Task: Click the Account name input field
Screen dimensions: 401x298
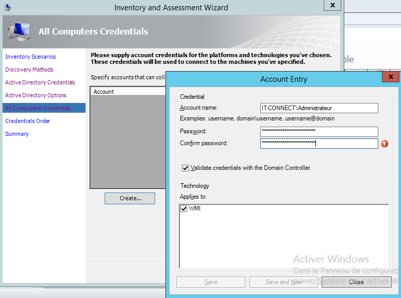Action: click(x=319, y=108)
